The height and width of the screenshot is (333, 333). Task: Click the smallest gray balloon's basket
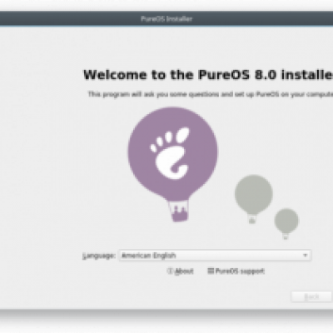tap(286, 236)
